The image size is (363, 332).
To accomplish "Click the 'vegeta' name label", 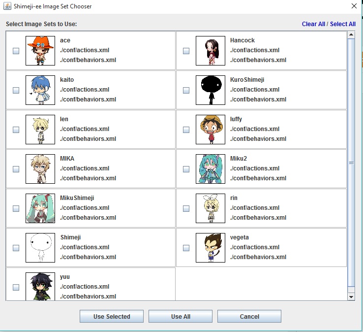I will [x=240, y=237].
